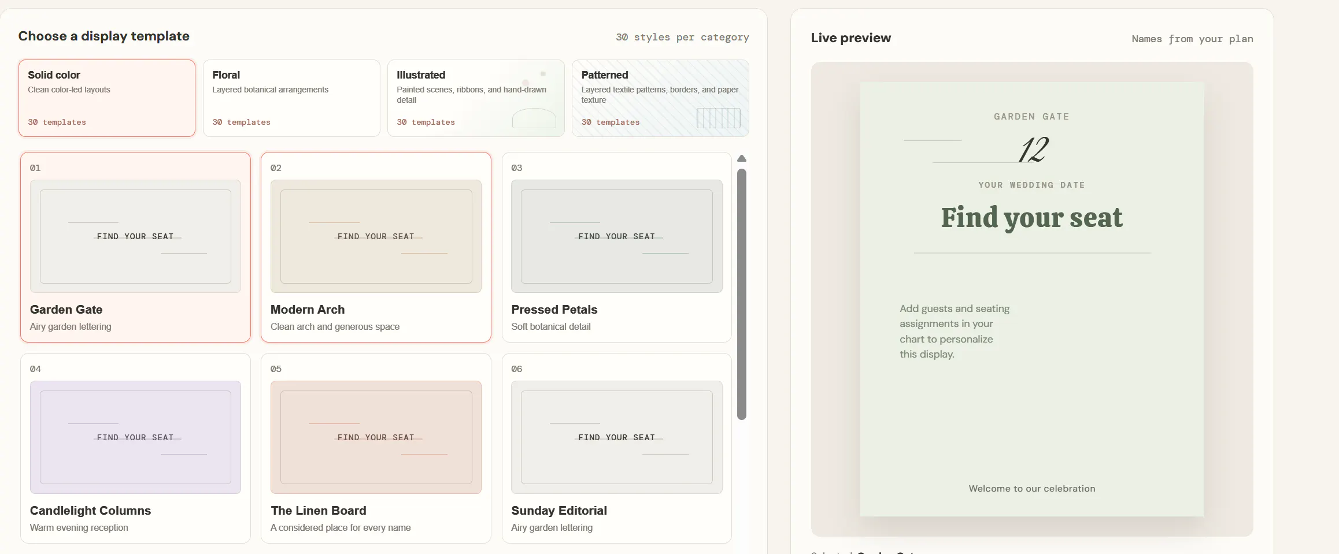
Task: Click the 30 styles per category label
Action: click(x=682, y=37)
